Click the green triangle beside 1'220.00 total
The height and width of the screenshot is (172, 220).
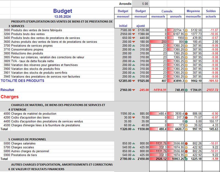click(x=134, y=129)
